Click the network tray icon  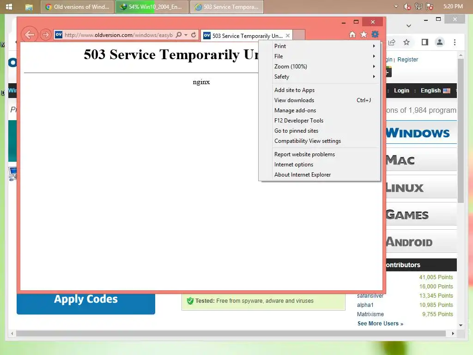click(x=418, y=6)
